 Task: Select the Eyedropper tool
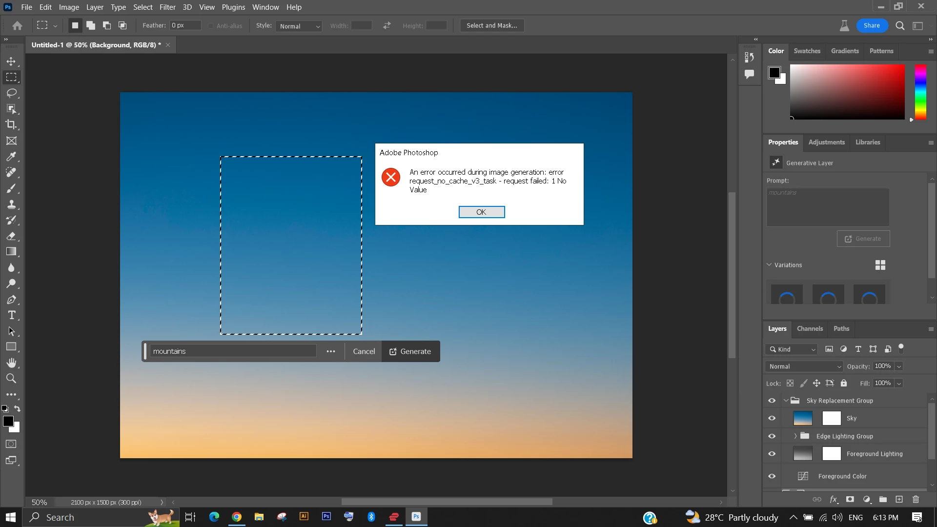point(11,157)
